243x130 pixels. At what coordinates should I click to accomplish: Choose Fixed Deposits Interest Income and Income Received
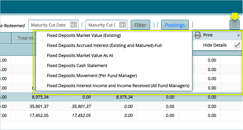pos(118,86)
